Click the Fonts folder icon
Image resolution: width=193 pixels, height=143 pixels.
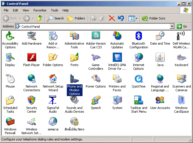74,57
